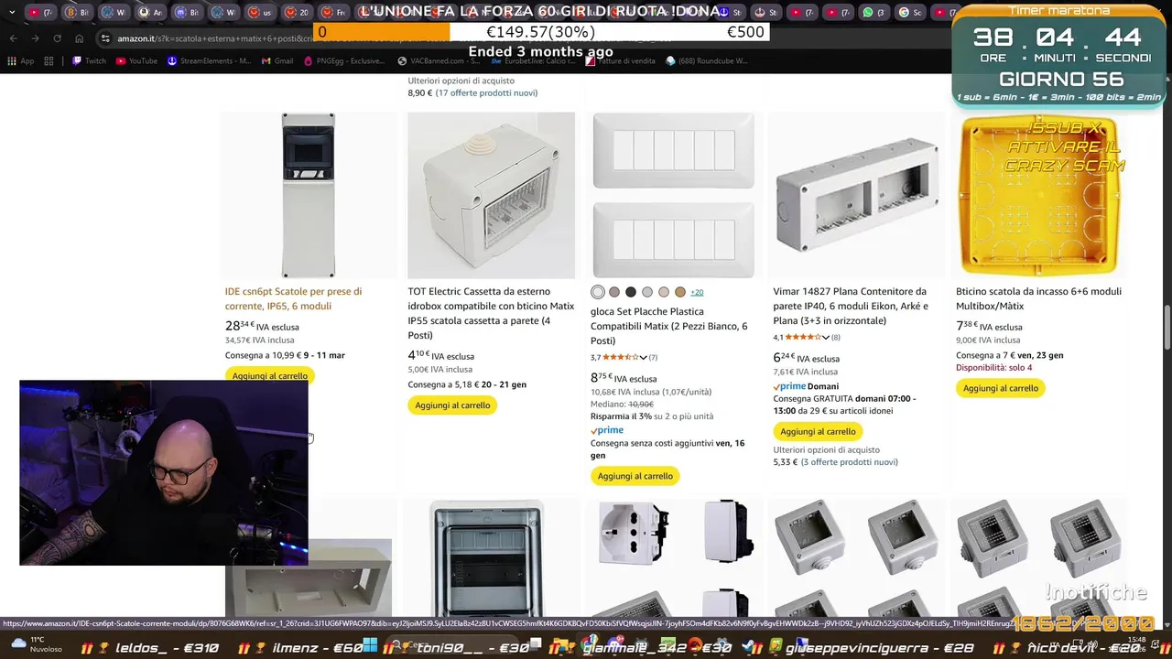Open the (8) reviews for Vimar 14827
Viewport: 1172px width, 659px height.
835,338
